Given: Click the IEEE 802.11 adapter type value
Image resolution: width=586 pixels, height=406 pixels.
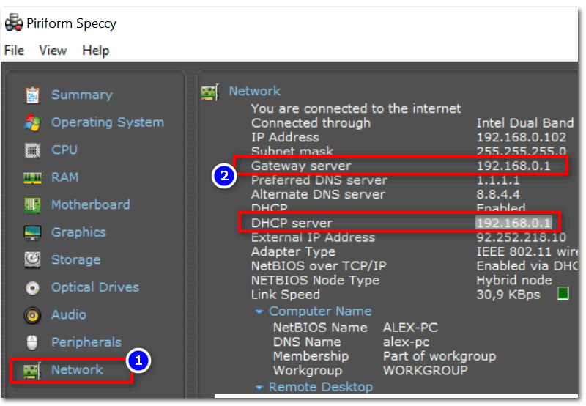Looking at the screenshot, I should 527,251.
